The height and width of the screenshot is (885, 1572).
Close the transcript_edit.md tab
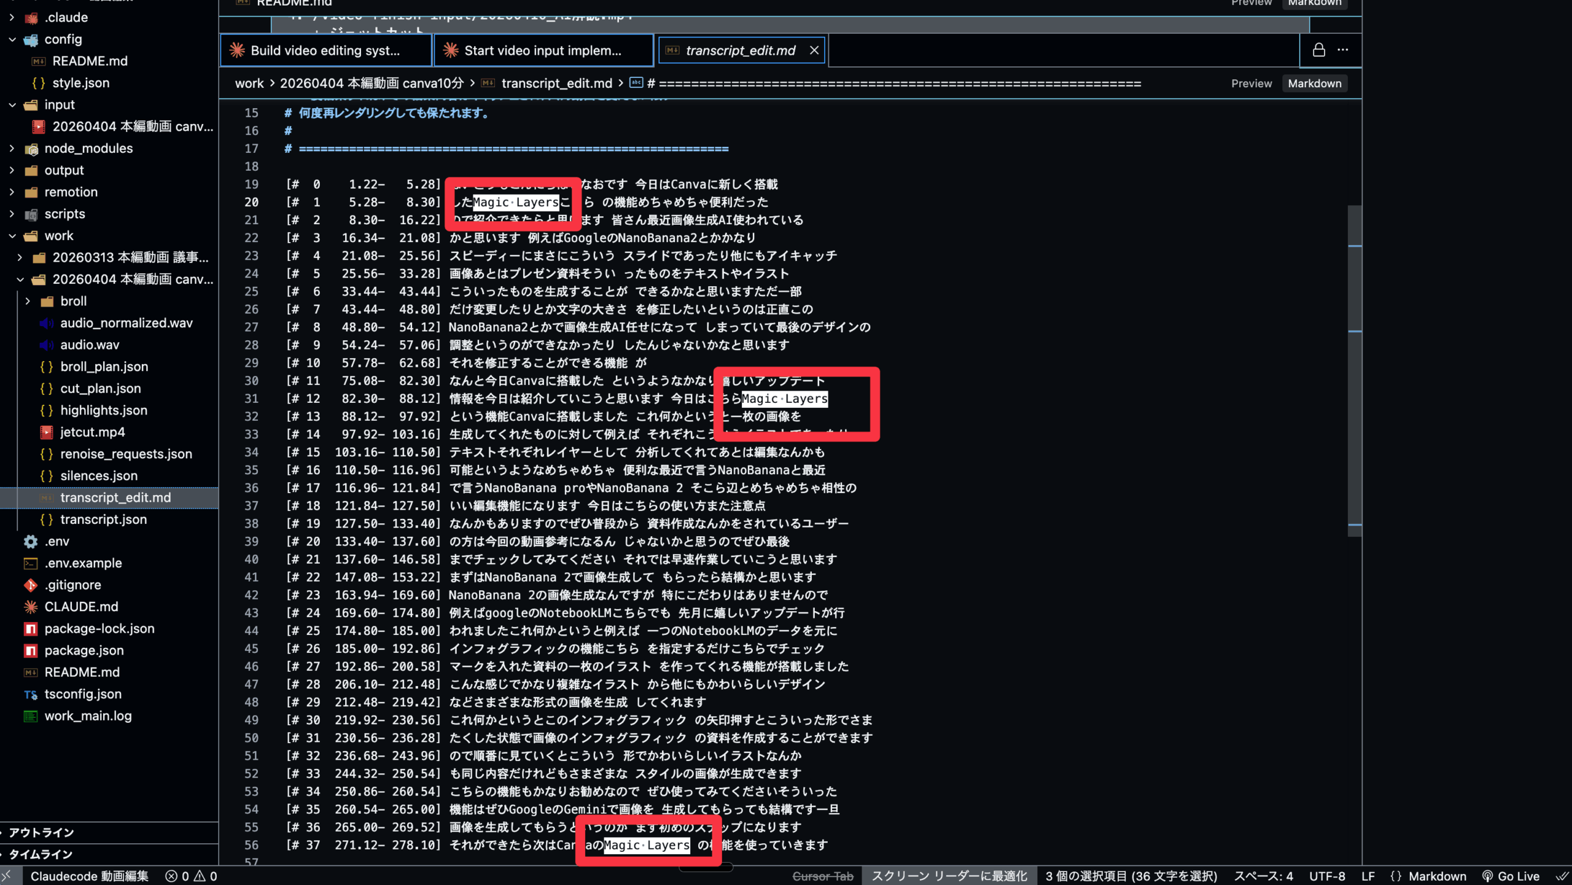(814, 50)
